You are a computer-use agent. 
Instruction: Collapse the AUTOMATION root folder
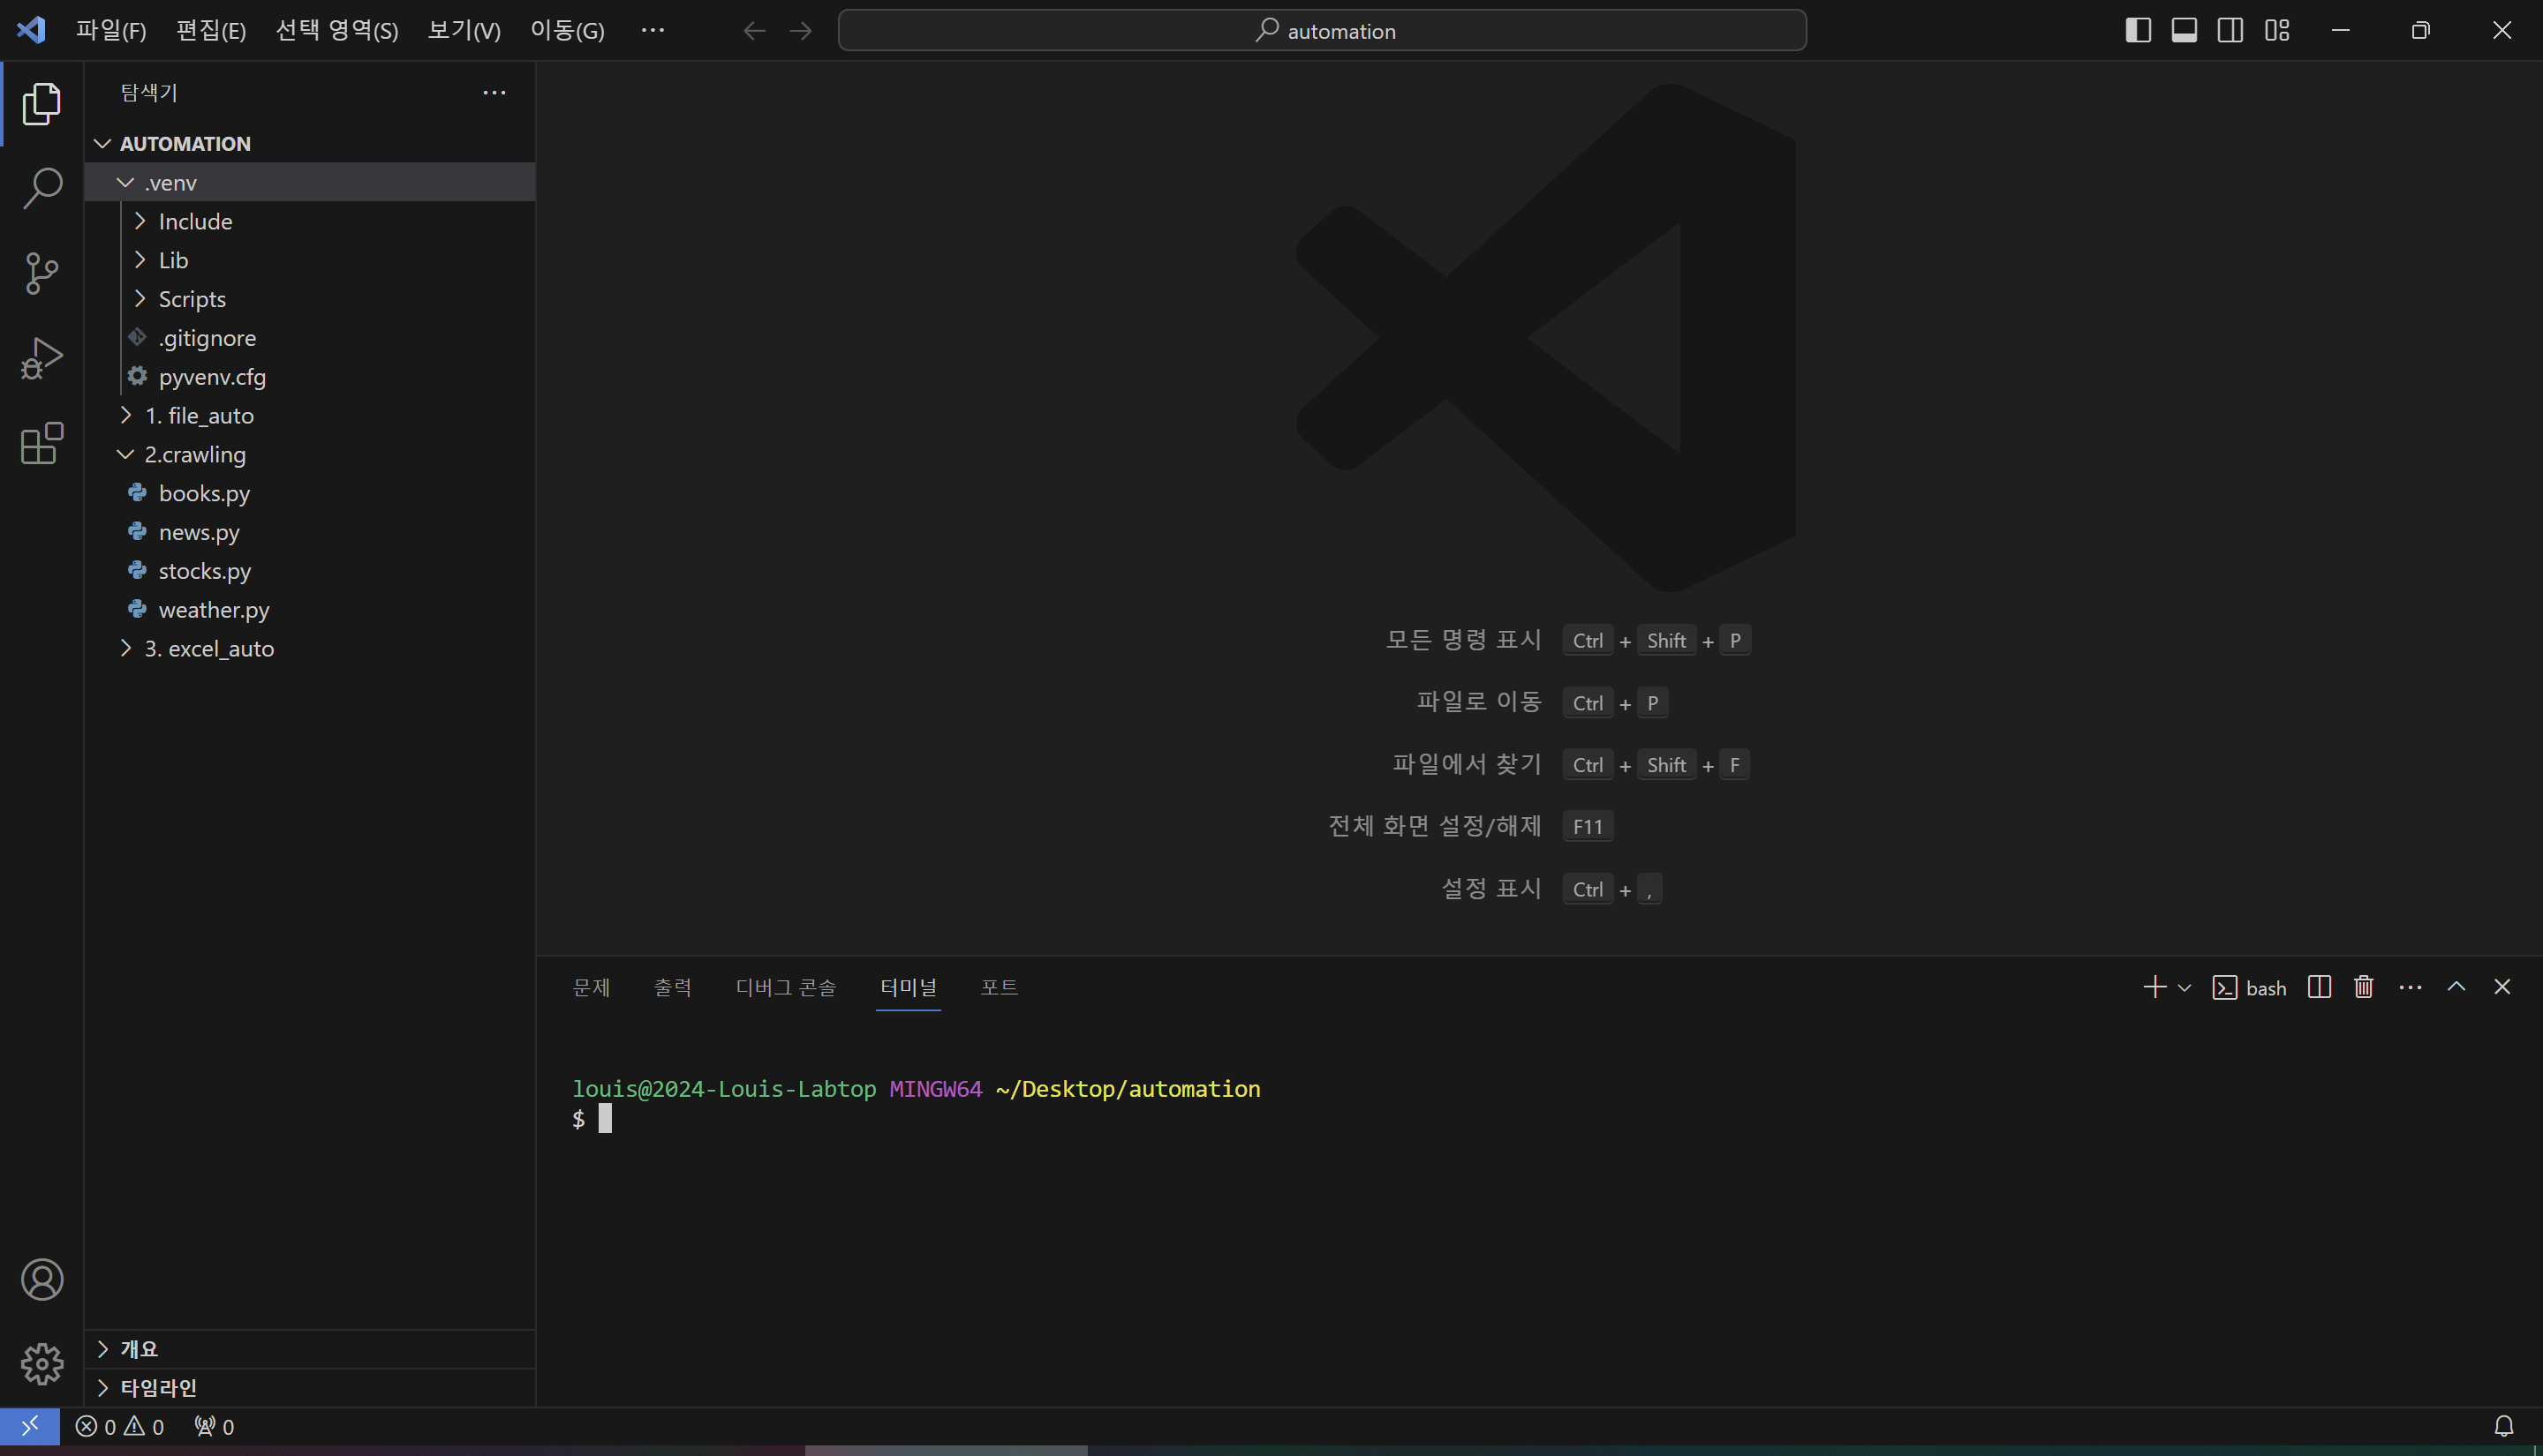tap(310, 144)
